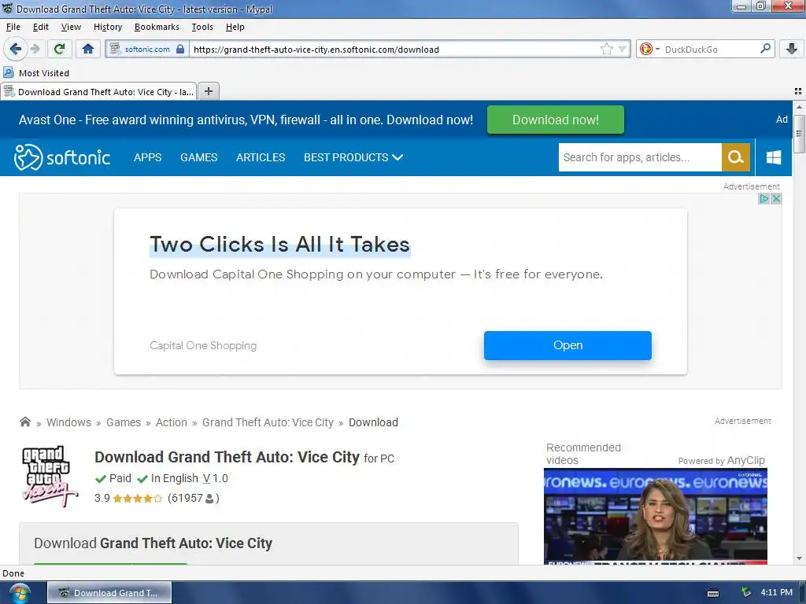This screenshot has height=604, width=806.
Task: Open Grand Theft Auto: Vice City breadcrumb
Action: click(x=268, y=422)
